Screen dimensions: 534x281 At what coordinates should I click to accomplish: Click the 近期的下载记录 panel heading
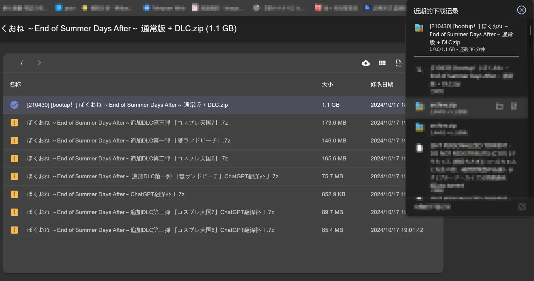pyautogui.click(x=436, y=11)
